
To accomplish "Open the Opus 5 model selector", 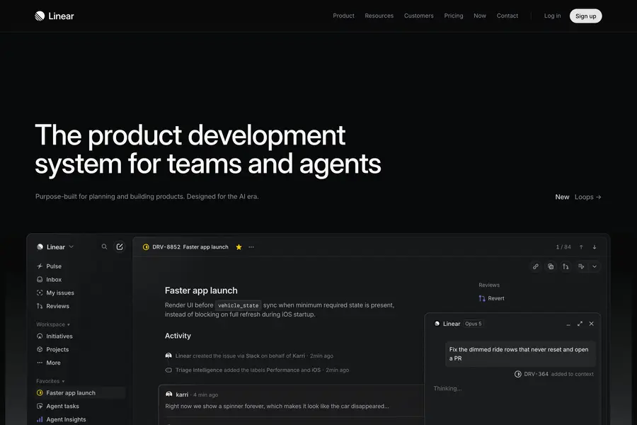I will 474,324.
